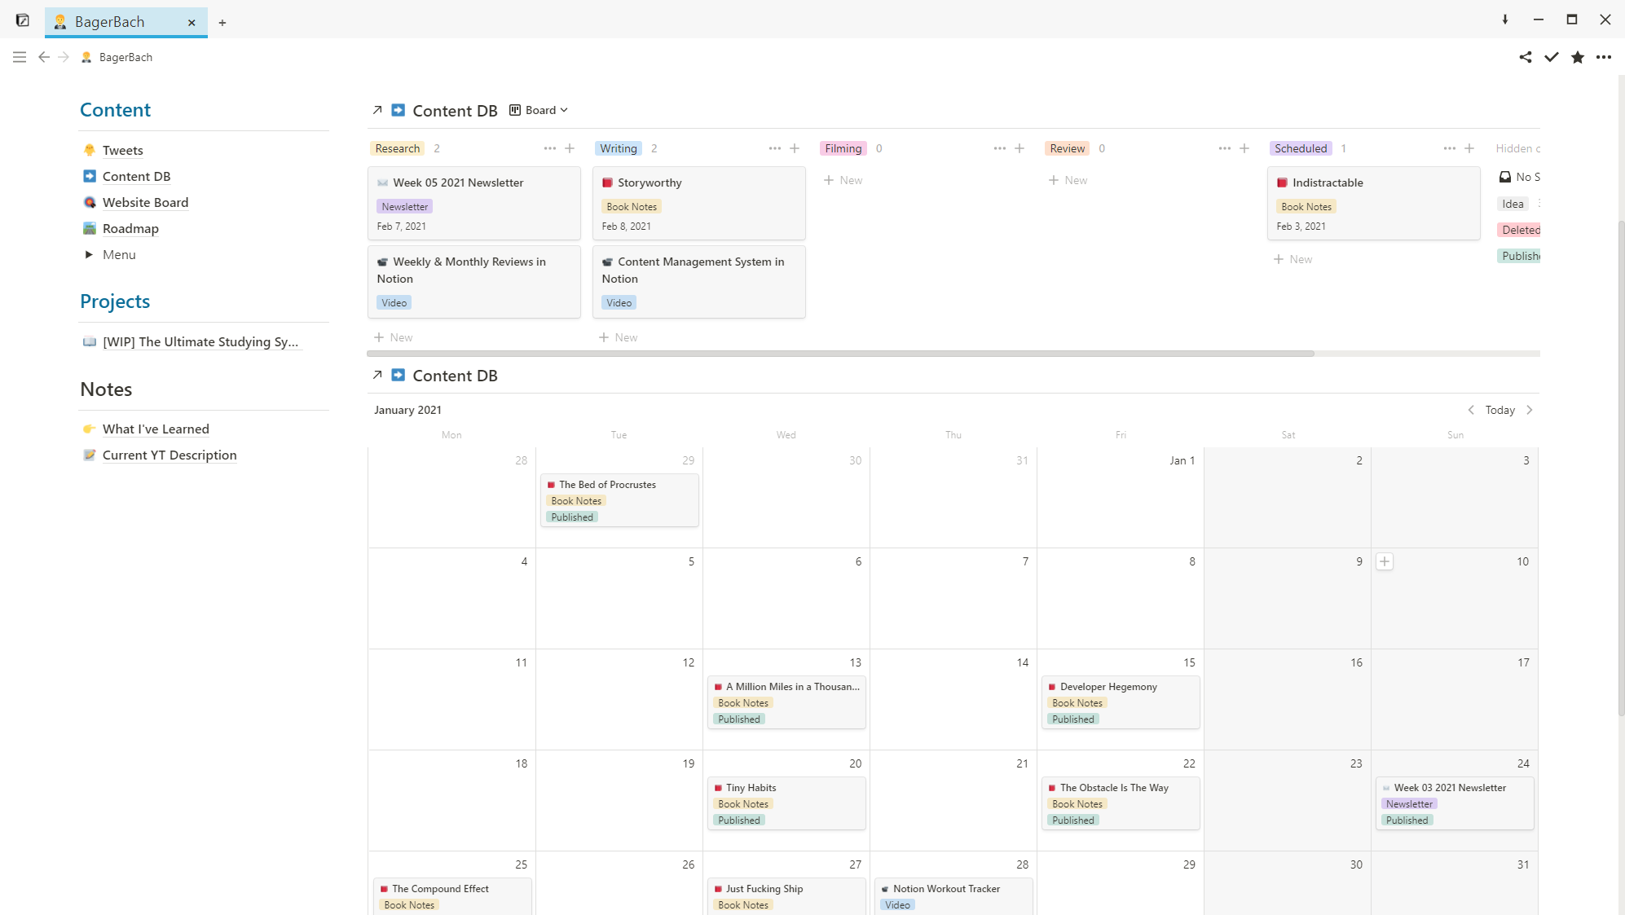The image size is (1625, 915).
Task: Click the page vertical scrollbar
Action: click(1621, 468)
